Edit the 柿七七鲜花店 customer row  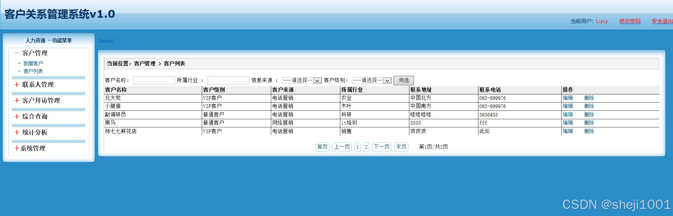click(568, 131)
